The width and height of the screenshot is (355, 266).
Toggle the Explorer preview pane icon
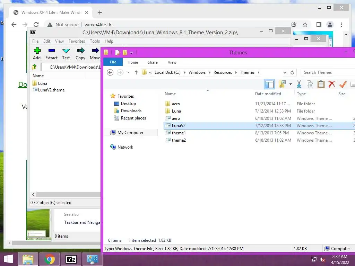[269, 85]
